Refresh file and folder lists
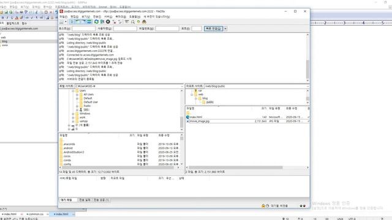 click(96, 22)
